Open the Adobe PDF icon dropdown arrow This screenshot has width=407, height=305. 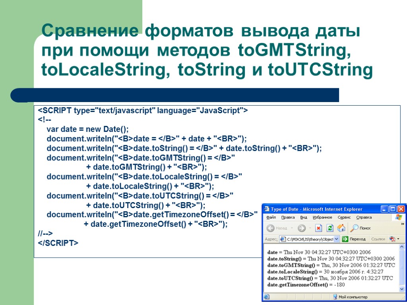(x=398, y=239)
